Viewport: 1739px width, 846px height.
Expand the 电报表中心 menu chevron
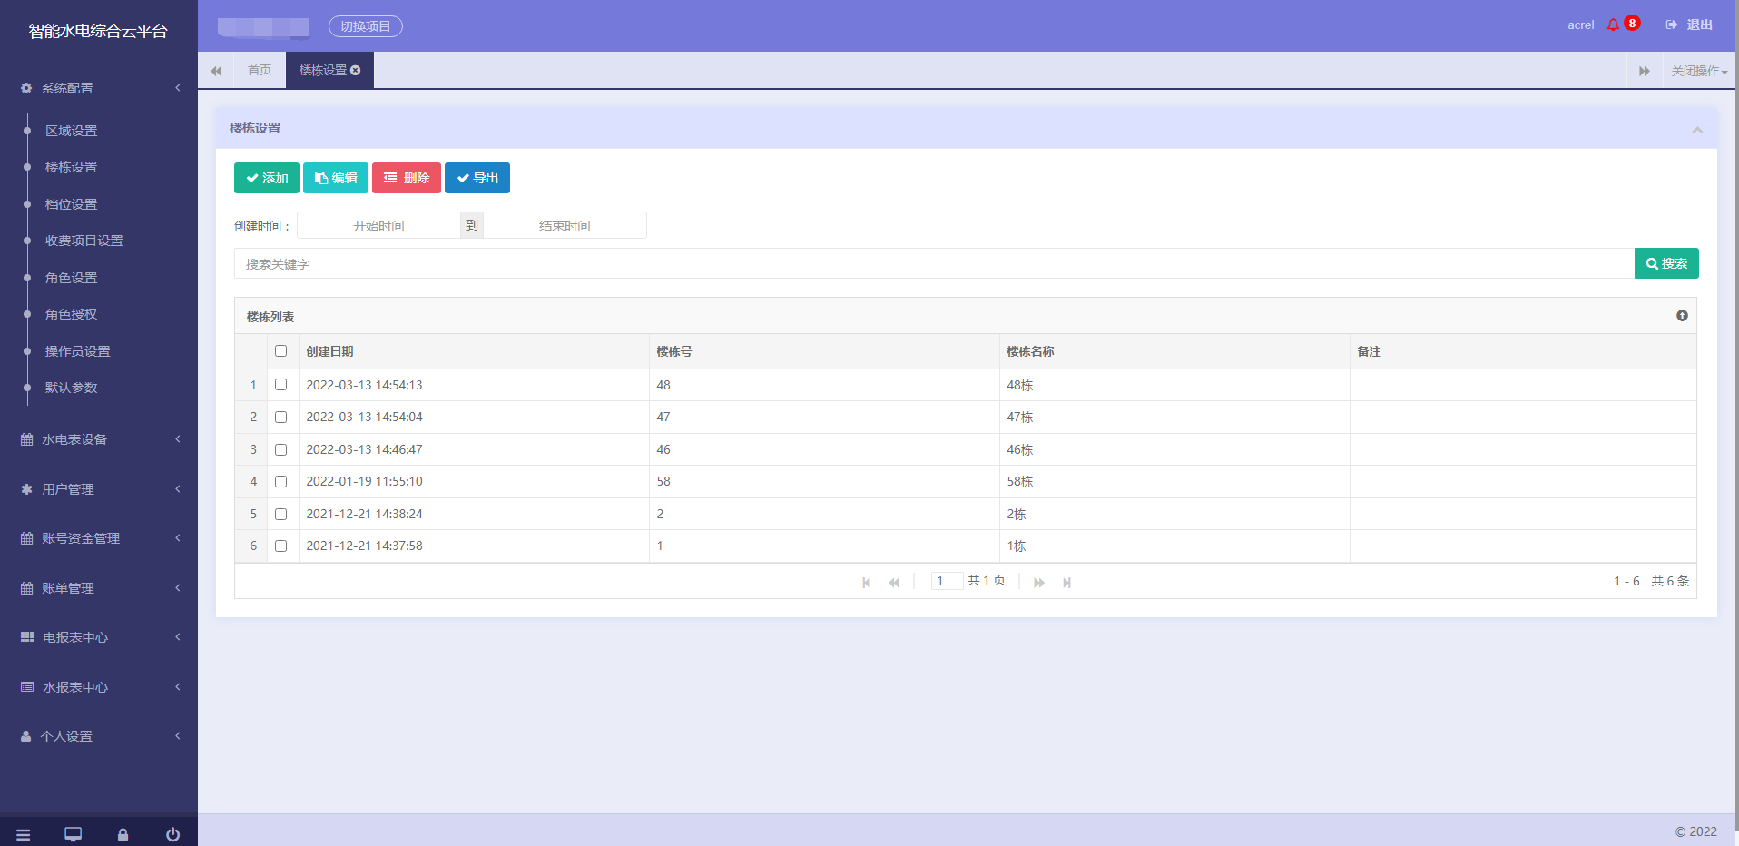[x=178, y=637]
